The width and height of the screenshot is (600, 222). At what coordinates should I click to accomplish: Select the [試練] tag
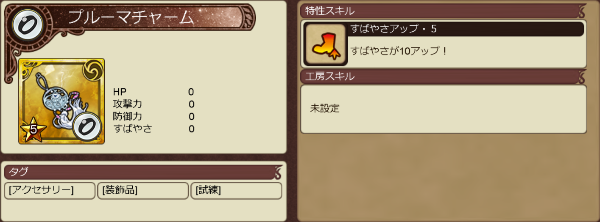(x=236, y=191)
